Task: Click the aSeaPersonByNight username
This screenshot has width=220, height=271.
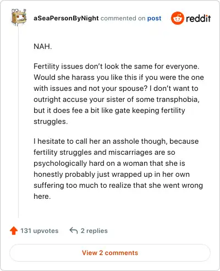Action: 66,18
